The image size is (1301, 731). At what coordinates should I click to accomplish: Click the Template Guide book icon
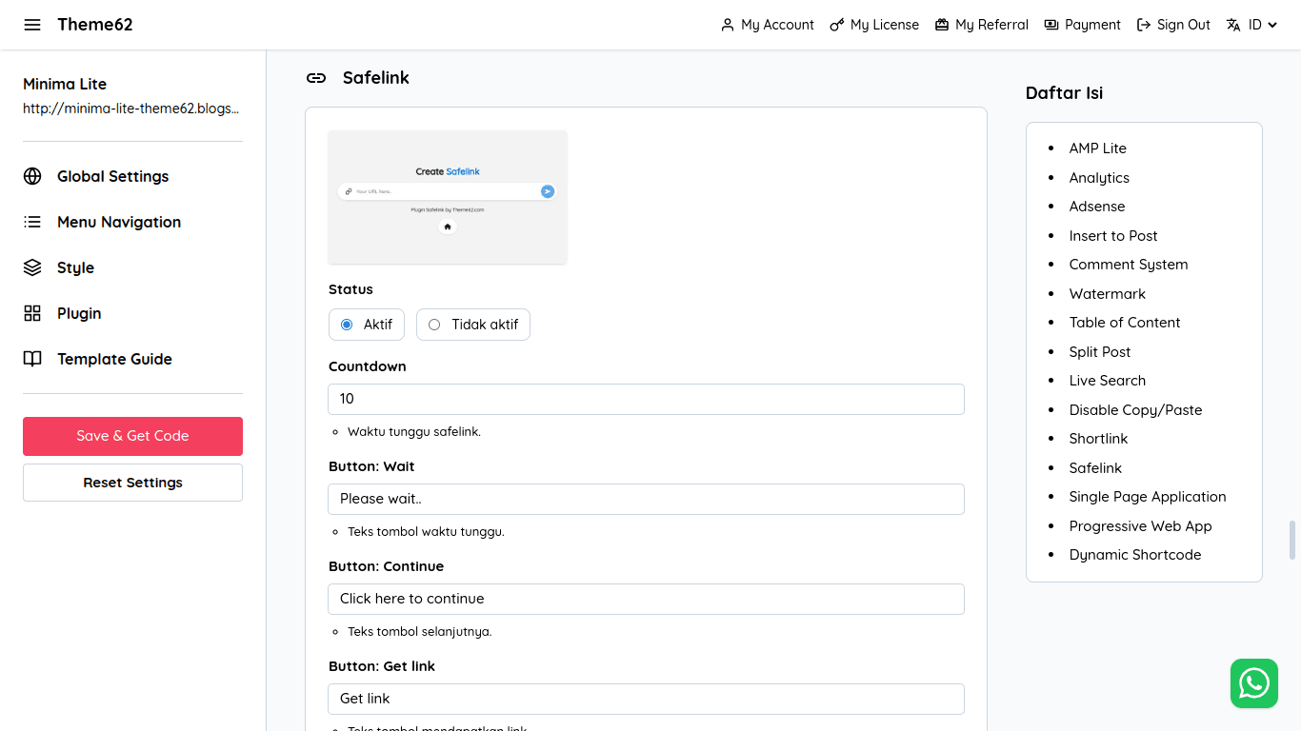click(x=32, y=359)
